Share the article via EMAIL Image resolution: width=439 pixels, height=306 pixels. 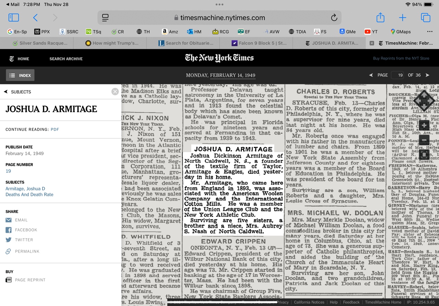click(x=16, y=220)
